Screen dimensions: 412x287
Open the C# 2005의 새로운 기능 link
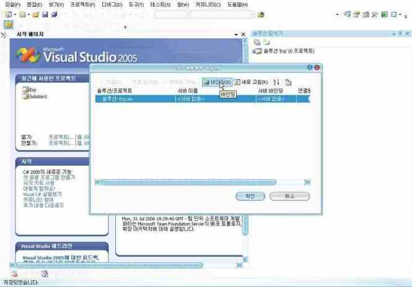click(x=47, y=172)
